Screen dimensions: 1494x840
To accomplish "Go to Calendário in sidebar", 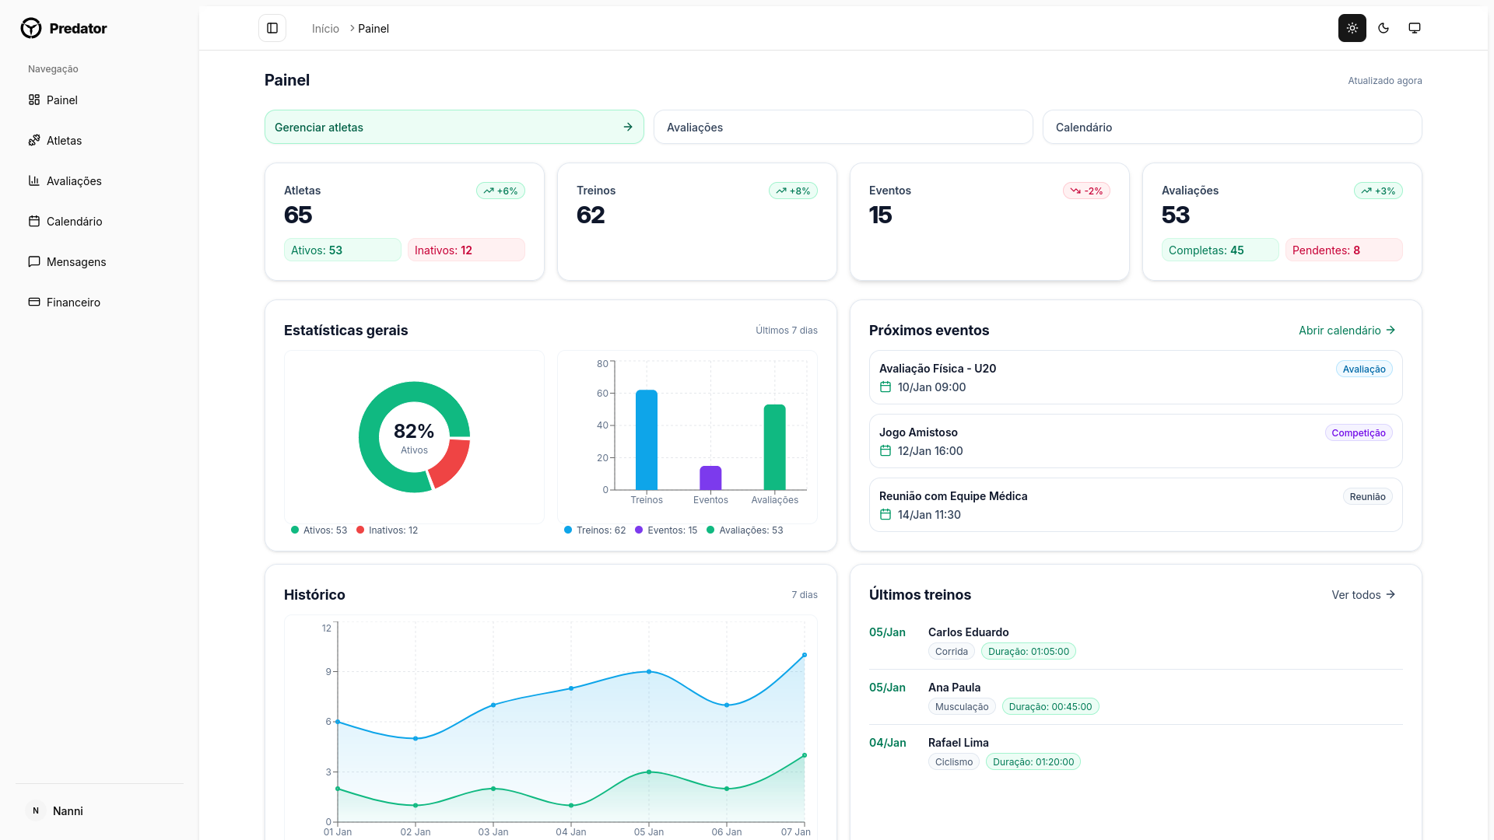I will (74, 222).
